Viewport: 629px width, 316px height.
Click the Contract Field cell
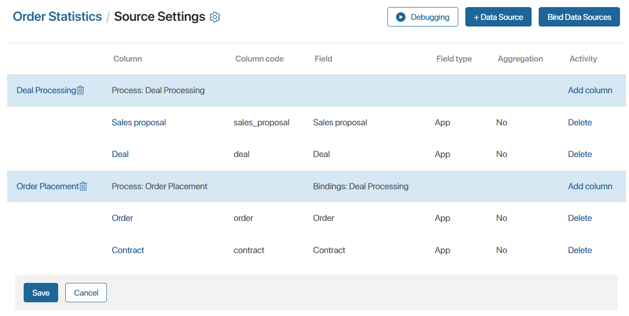pyautogui.click(x=329, y=250)
